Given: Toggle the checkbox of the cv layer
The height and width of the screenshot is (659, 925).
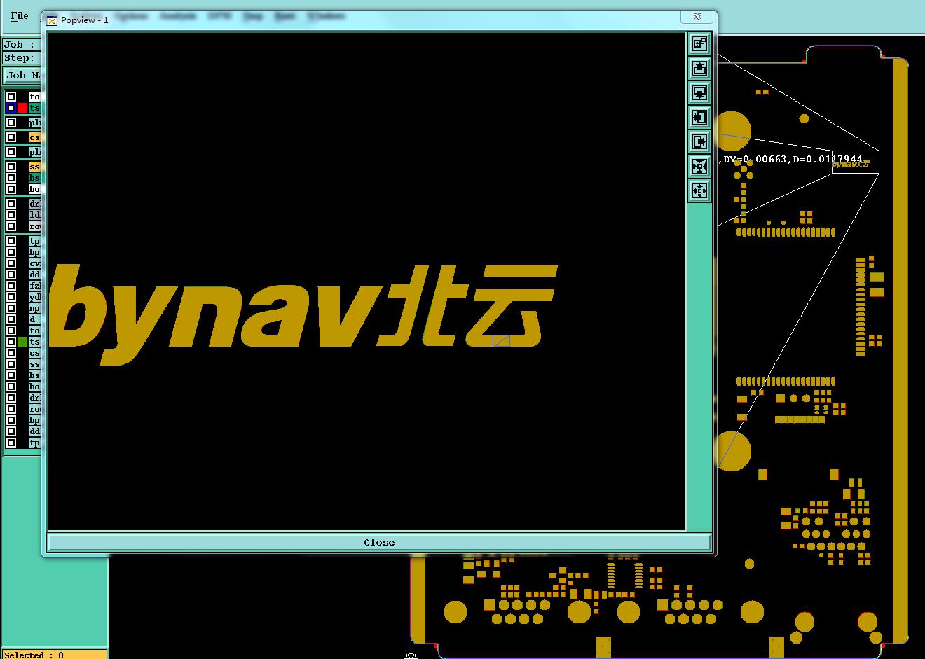Looking at the screenshot, I should 11,263.
